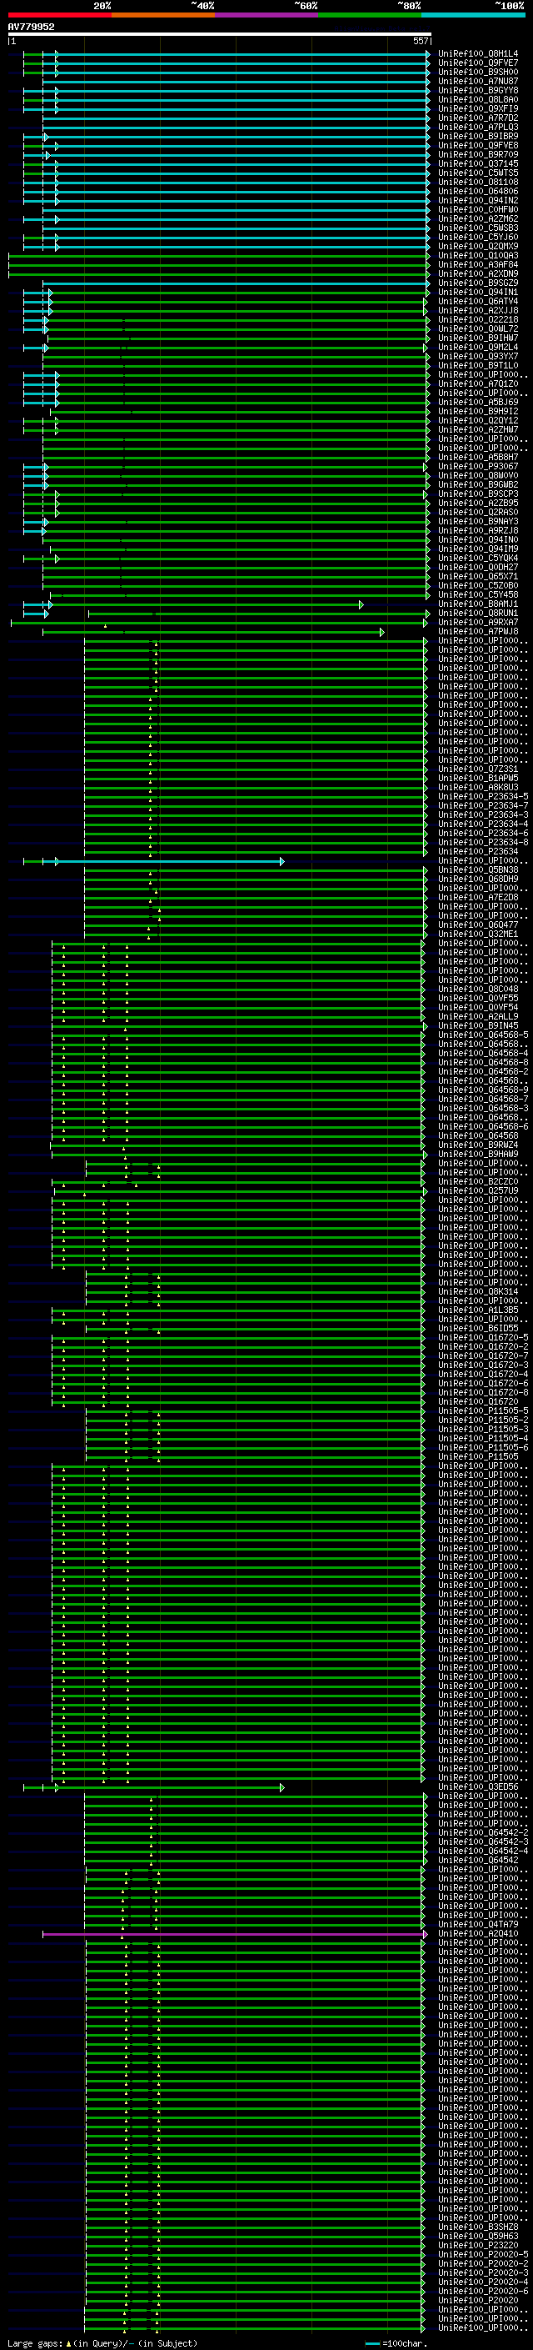533x2350 pixels.
Task: Select the UniRef100_Q2QY12 entry
Action: click(478, 420)
